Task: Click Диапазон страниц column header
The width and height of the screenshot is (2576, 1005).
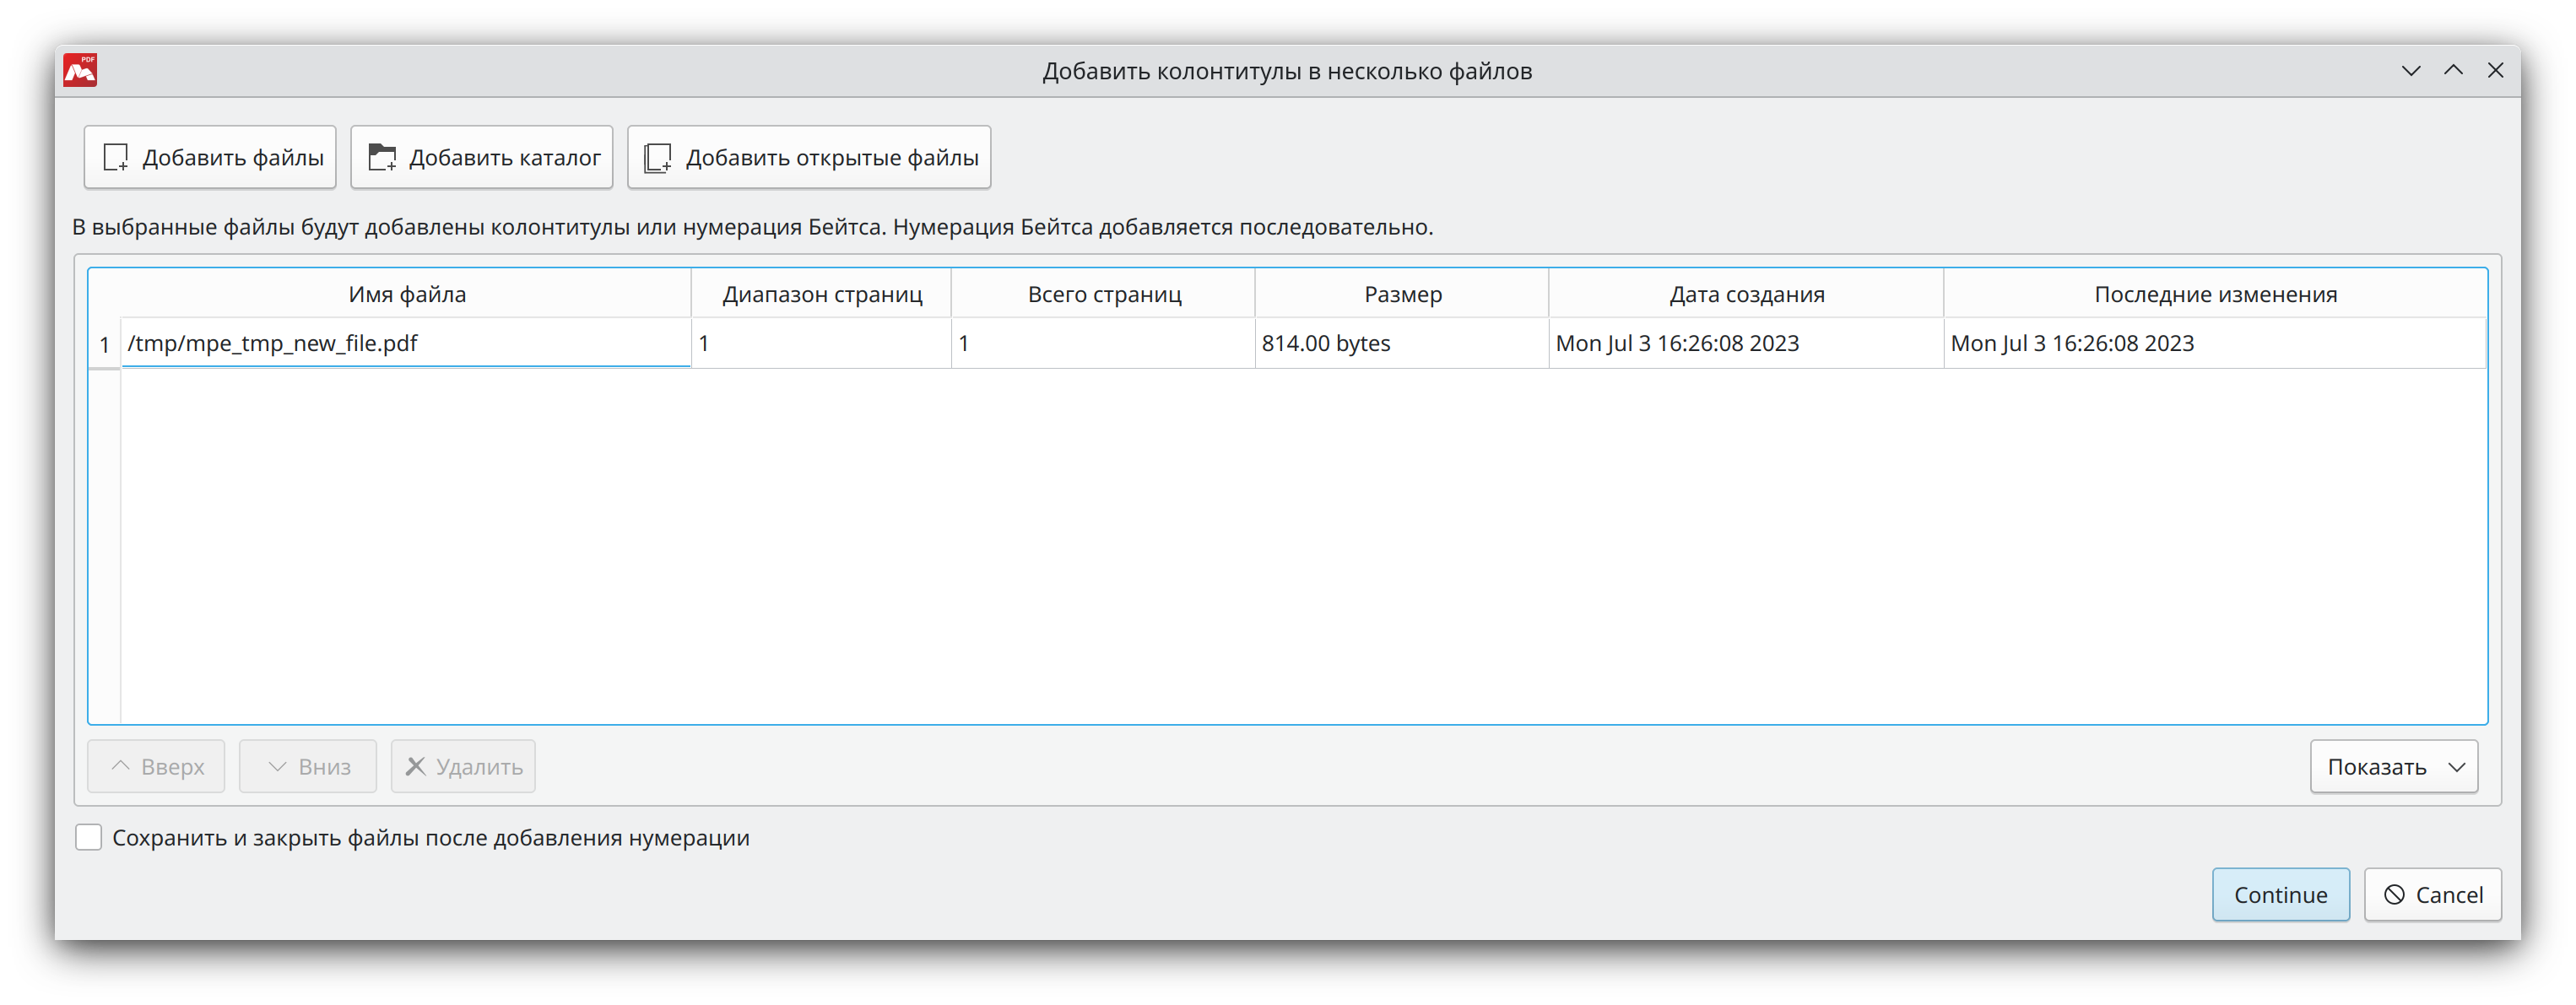Action: (x=821, y=294)
